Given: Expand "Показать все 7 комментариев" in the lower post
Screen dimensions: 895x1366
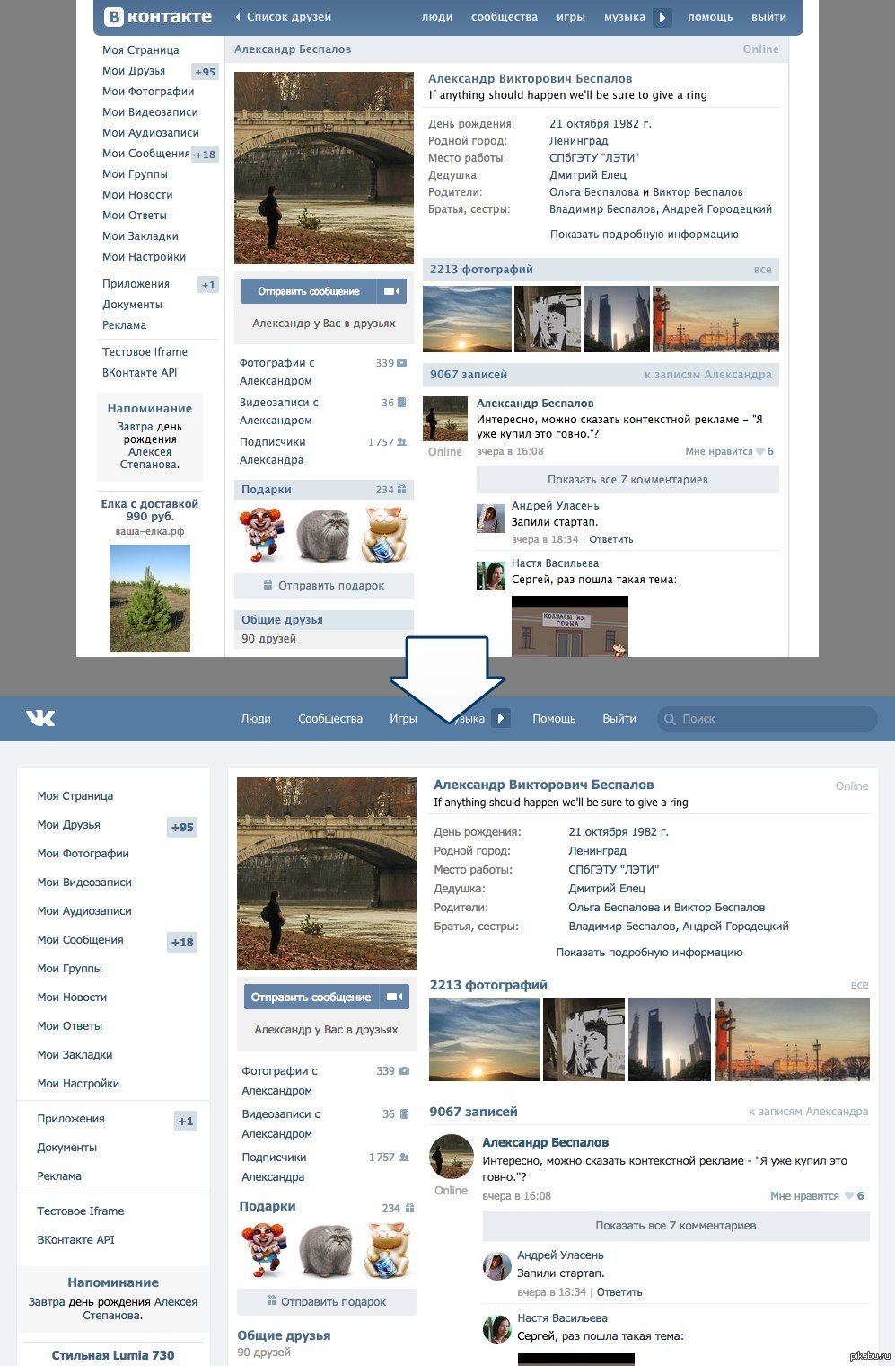Looking at the screenshot, I should coord(676,1226).
